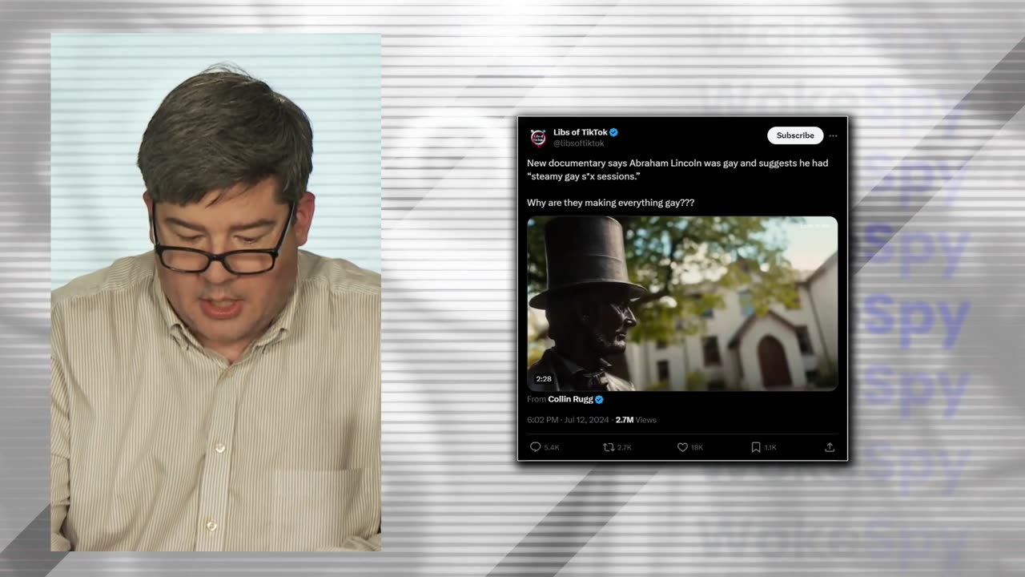Click the Libs of TikTok verified badge
The width and height of the screenshot is (1025, 577).
point(613,132)
